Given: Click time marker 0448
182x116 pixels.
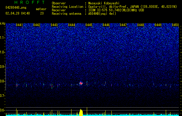Looking at the screenshot, I should (141, 25).
